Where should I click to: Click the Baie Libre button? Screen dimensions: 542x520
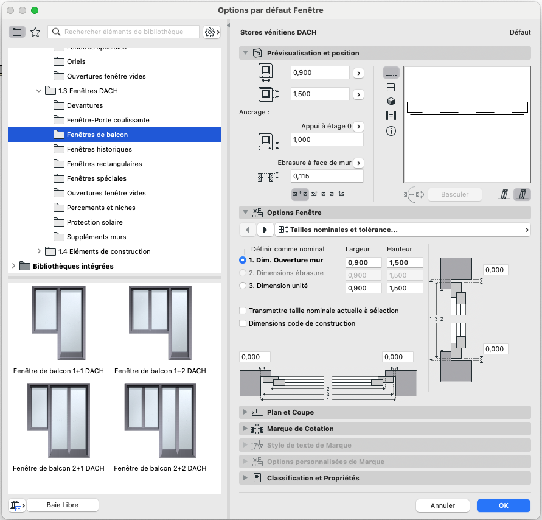[x=63, y=505]
